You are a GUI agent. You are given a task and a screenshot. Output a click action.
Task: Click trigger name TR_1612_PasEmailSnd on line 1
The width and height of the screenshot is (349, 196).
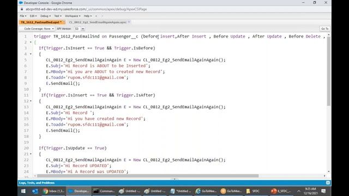pyautogui.click(x=76, y=36)
